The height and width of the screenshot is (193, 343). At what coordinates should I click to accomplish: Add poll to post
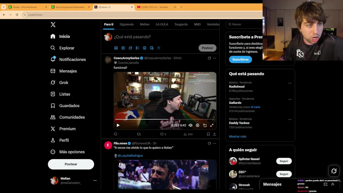[137, 48]
